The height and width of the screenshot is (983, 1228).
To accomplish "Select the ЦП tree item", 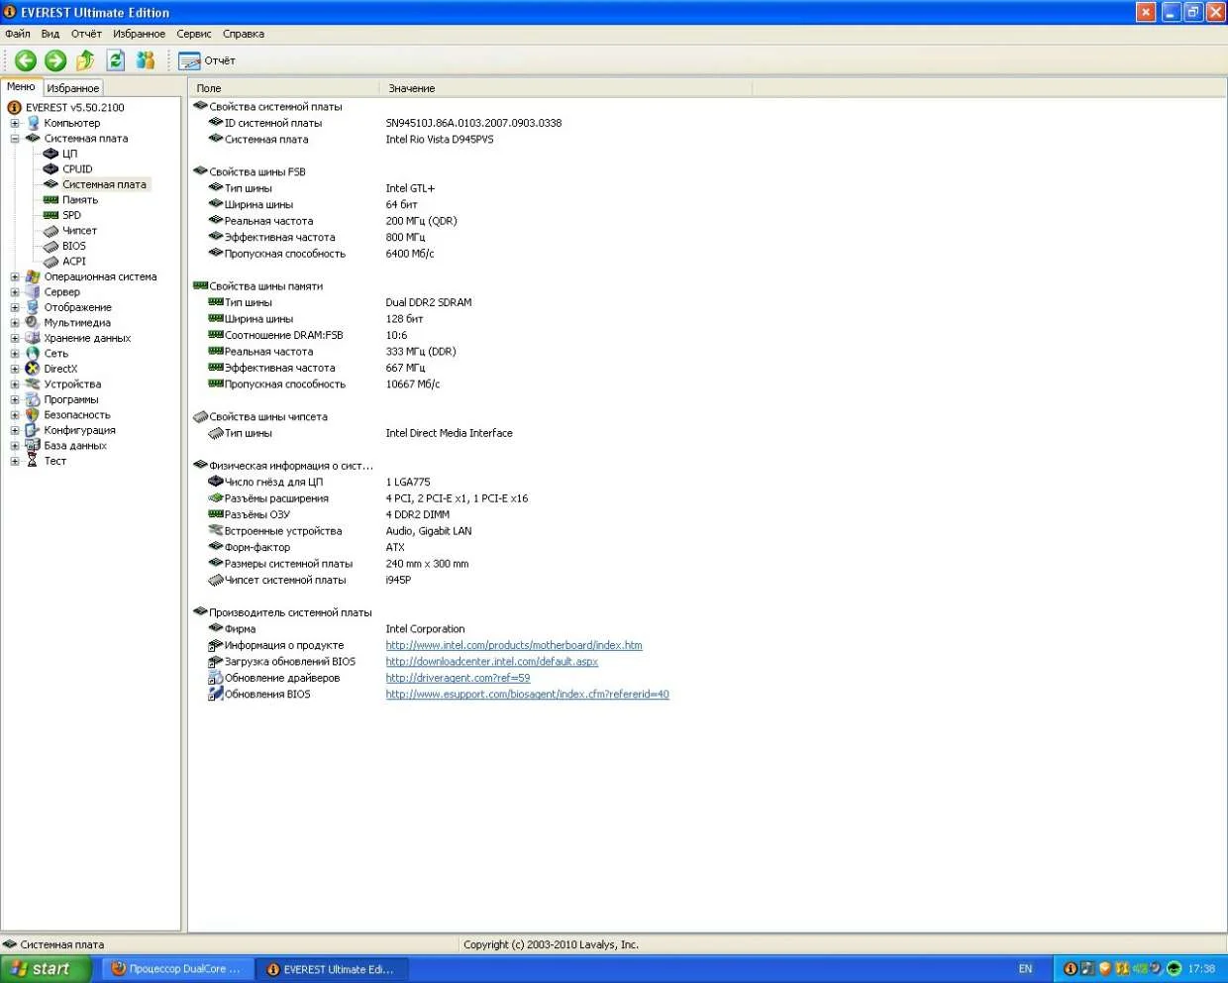I will click(x=69, y=154).
